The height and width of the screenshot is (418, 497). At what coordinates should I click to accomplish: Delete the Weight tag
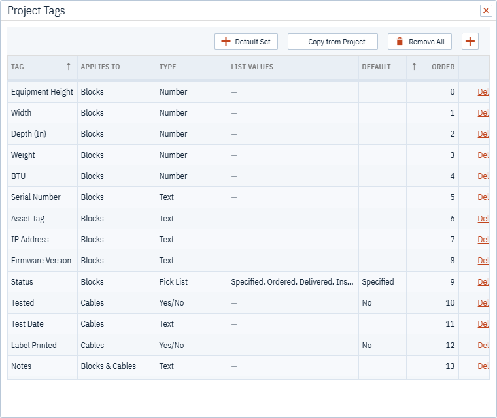483,155
